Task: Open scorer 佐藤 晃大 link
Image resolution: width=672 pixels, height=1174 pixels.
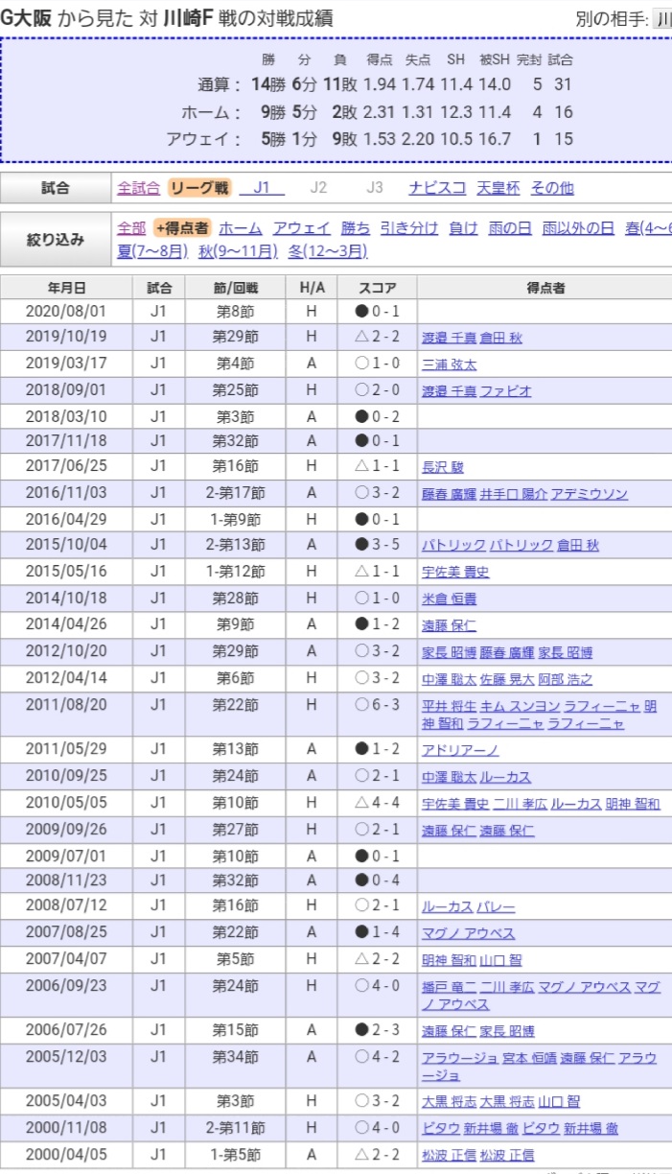Action: point(507,679)
